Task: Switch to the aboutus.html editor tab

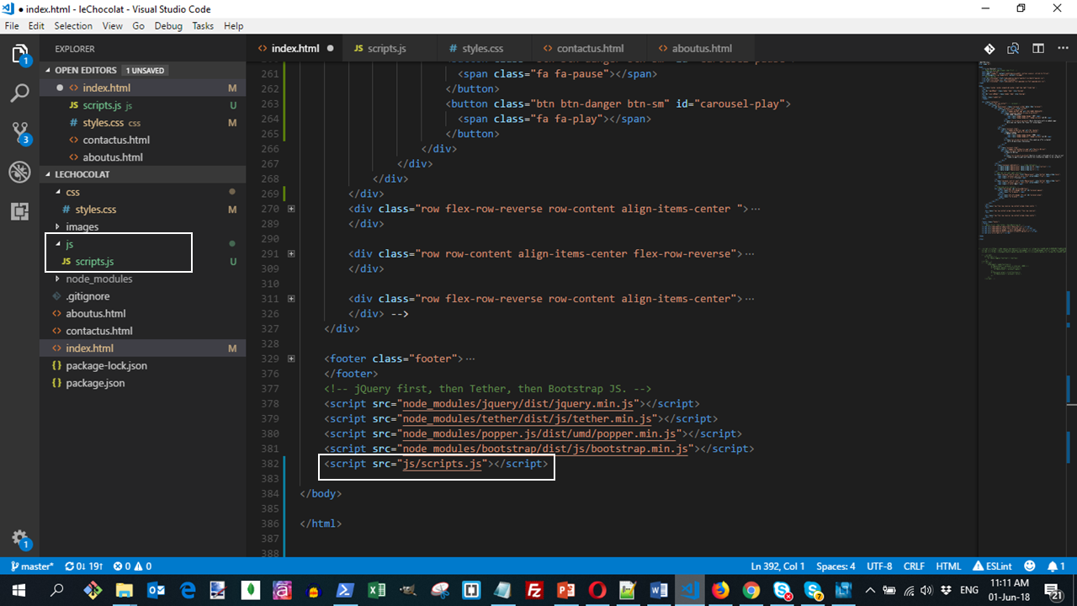Action: [702, 48]
